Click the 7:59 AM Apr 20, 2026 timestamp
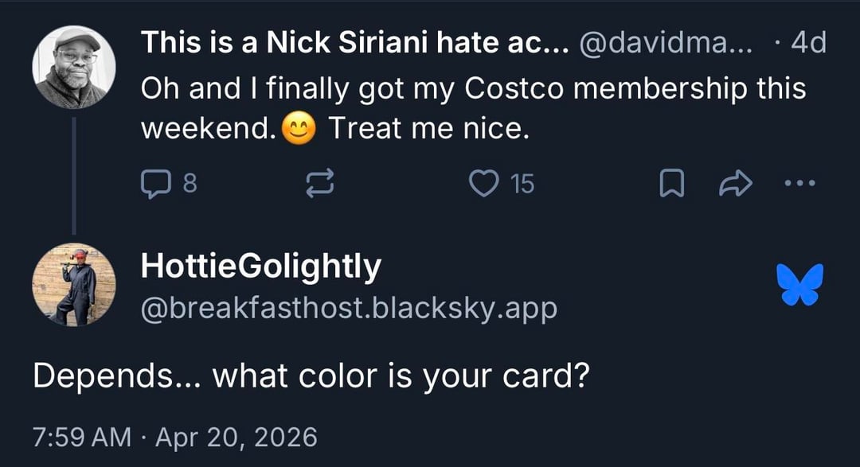This screenshot has height=467, width=860. 174,437
